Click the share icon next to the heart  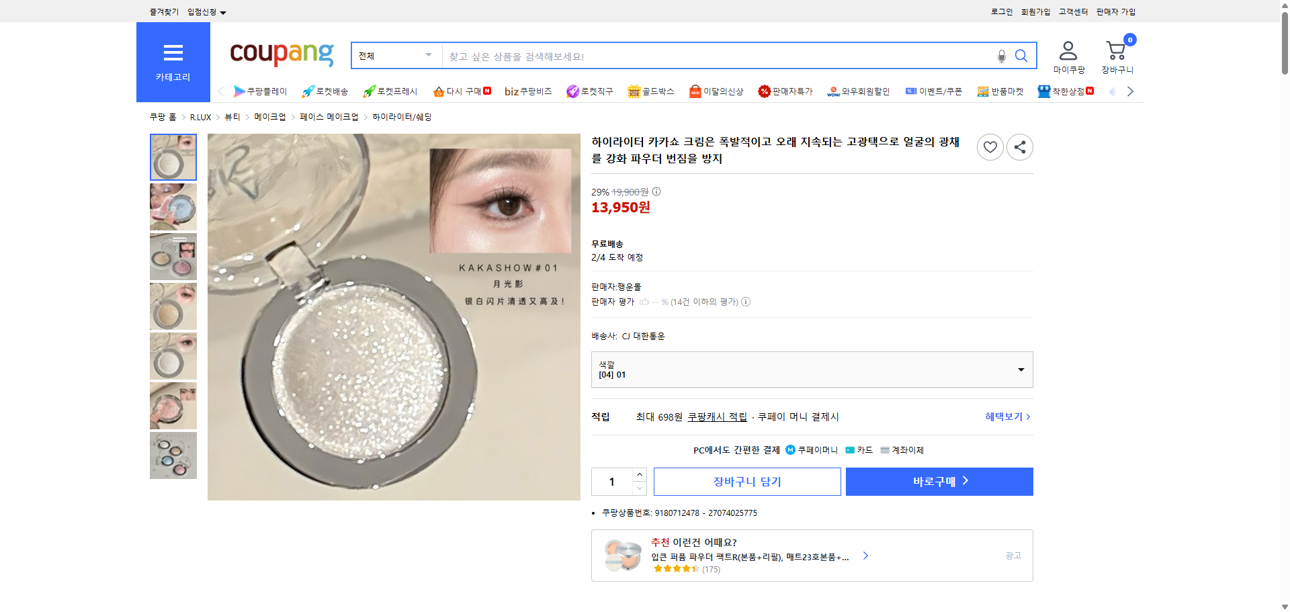pyautogui.click(x=1019, y=146)
